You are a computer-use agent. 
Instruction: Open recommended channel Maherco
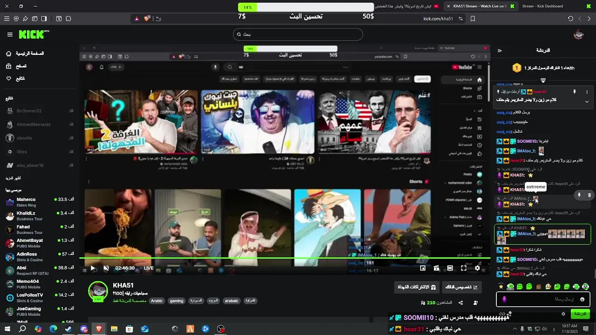coord(40,202)
